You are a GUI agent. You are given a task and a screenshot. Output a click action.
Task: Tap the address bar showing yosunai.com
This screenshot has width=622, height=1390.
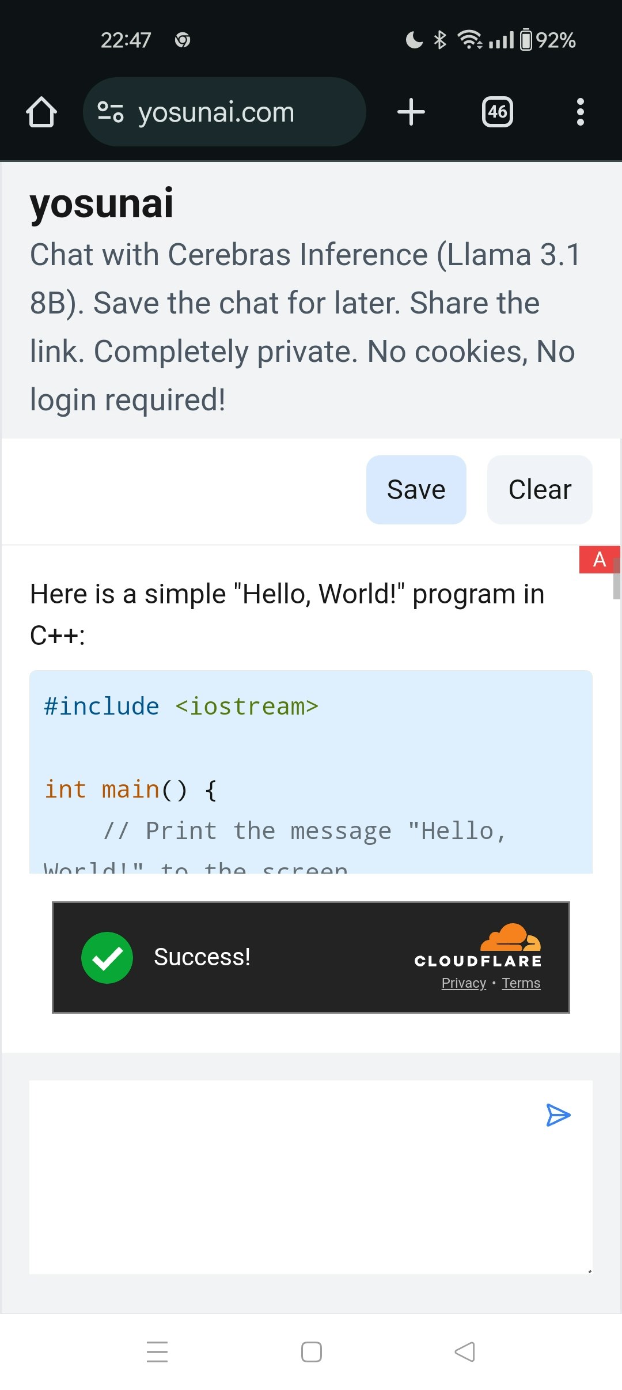coord(216,111)
